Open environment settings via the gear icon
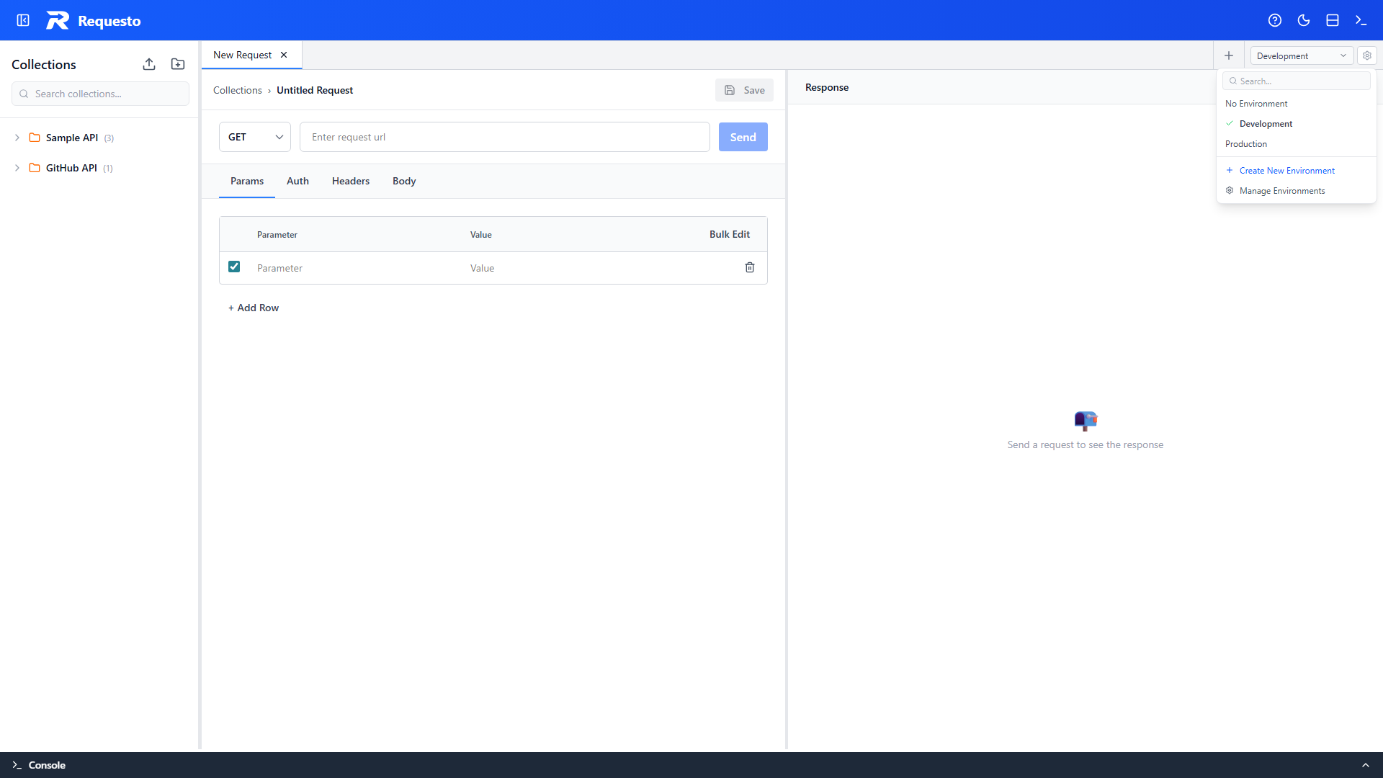The height and width of the screenshot is (778, 1383). pos(1367,55)
